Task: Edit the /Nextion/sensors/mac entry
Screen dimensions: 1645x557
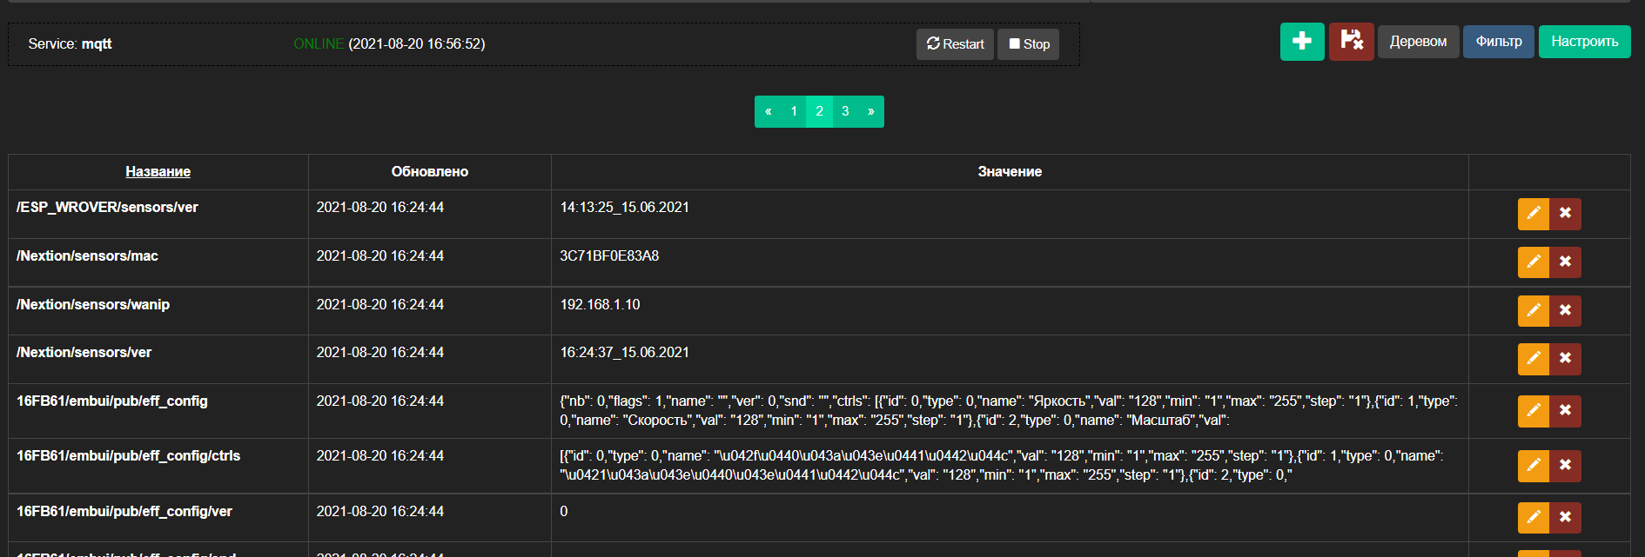Action: tap(1533, 262)
